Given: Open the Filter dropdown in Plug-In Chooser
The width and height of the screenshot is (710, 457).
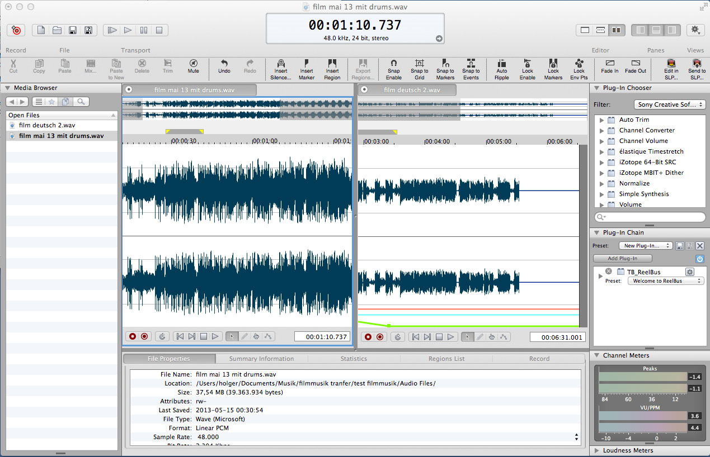Looking at the screenshot, I should tap(670, 104).
